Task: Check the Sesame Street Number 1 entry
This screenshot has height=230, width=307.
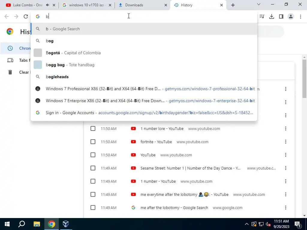Action: click(93, 168)
